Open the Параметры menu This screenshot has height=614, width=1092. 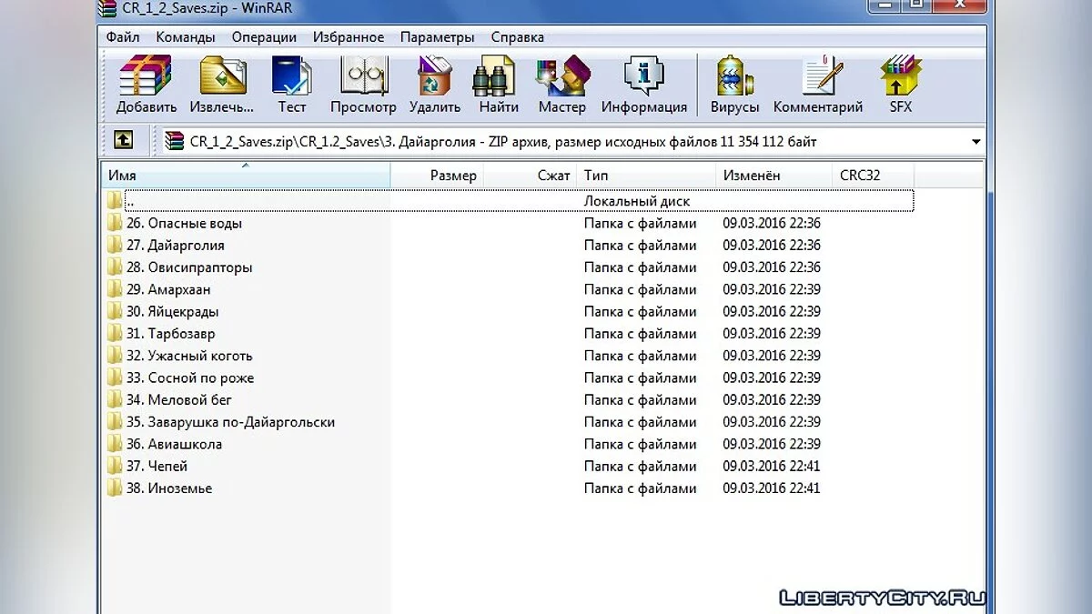[x=437, y=37]
